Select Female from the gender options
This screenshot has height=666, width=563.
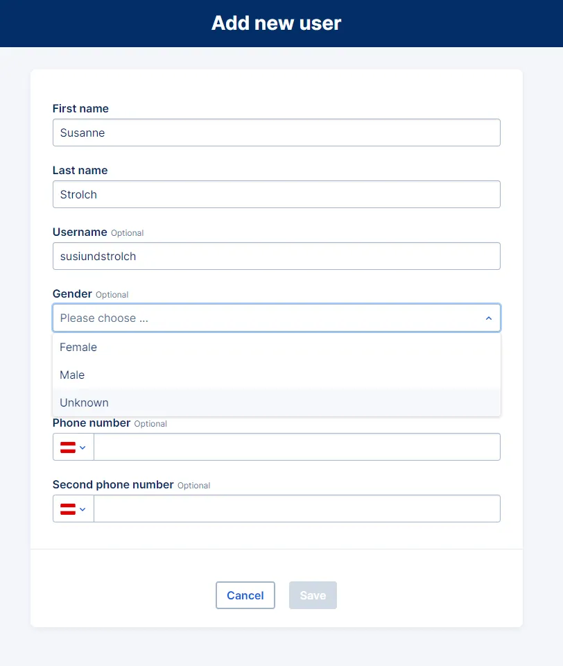click(78, 347)
